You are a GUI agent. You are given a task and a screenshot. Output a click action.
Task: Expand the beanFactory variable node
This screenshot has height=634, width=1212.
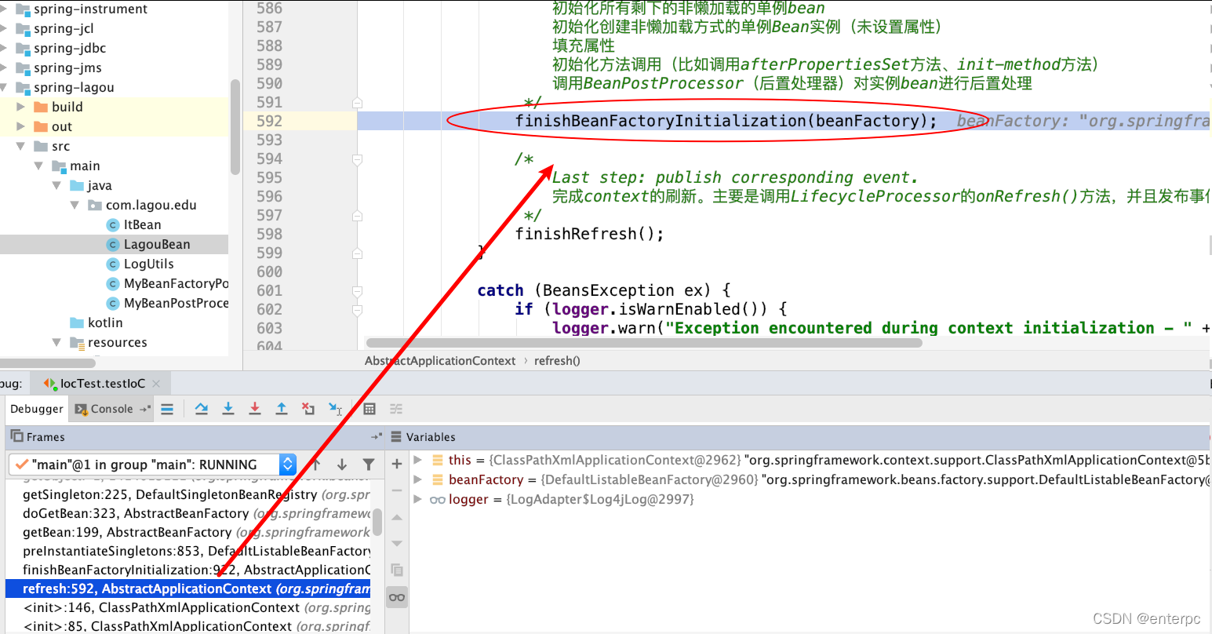click(418, 479)
